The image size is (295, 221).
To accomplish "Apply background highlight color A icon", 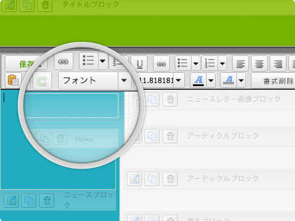I will (229, 80).
